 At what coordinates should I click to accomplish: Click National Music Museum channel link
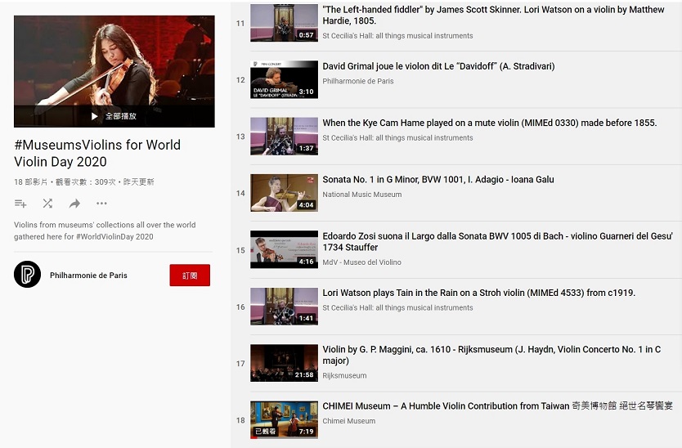[x=362, y=195]
